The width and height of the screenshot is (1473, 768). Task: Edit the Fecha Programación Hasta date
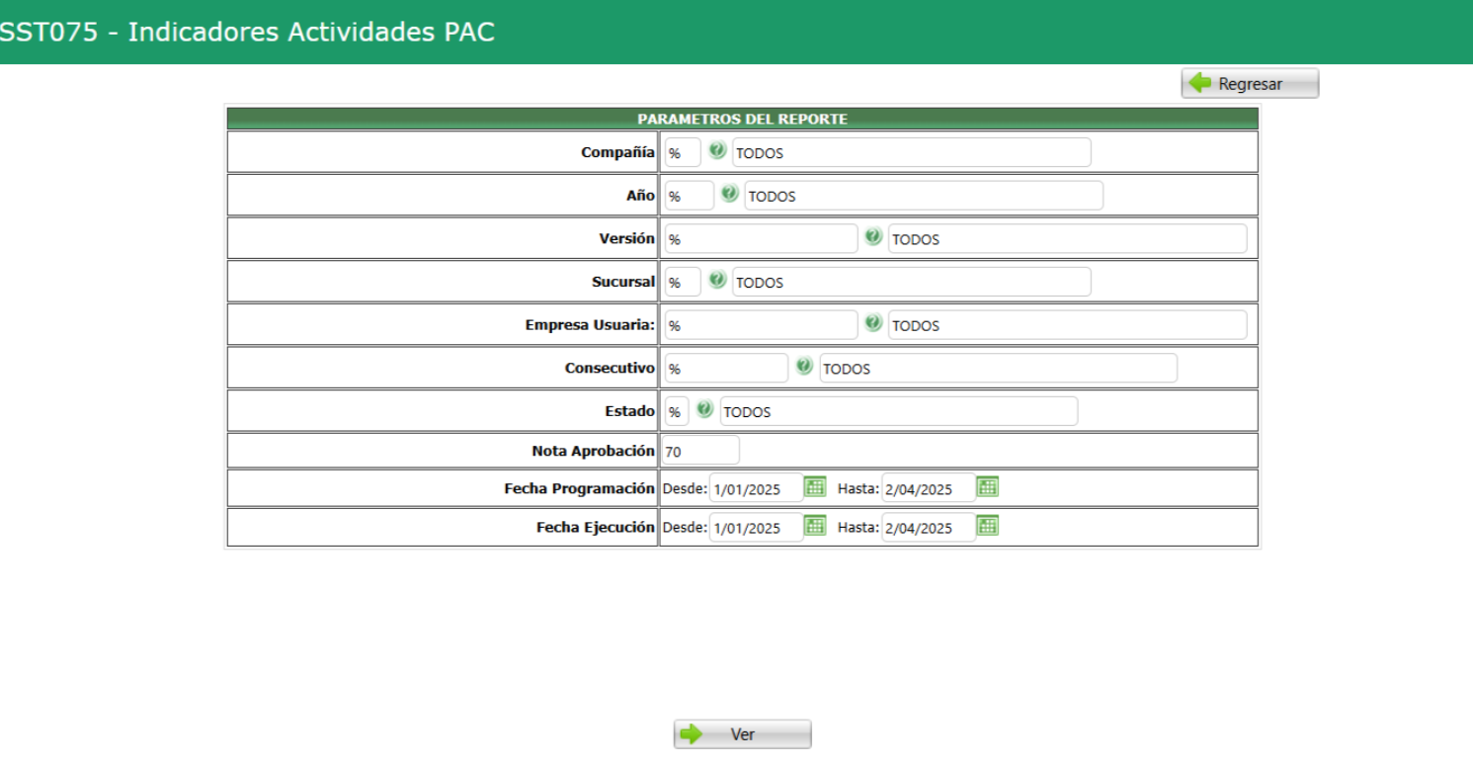[929, 488]
